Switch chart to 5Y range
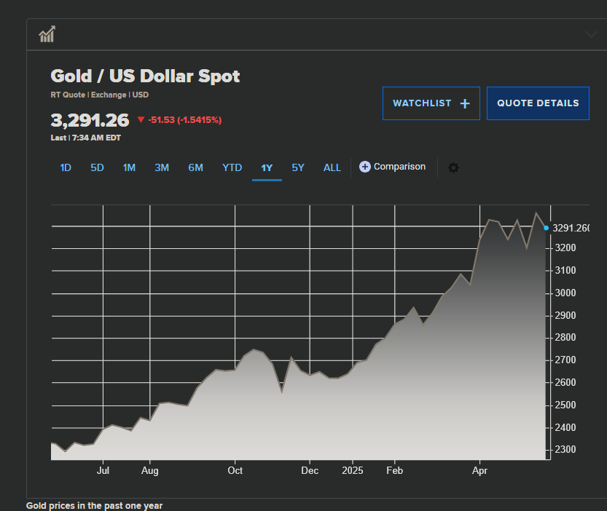The width and height of the screenshot is (607, 511). pos(298,167)
